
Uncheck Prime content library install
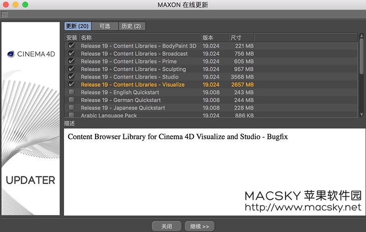[x=71, y=61]
